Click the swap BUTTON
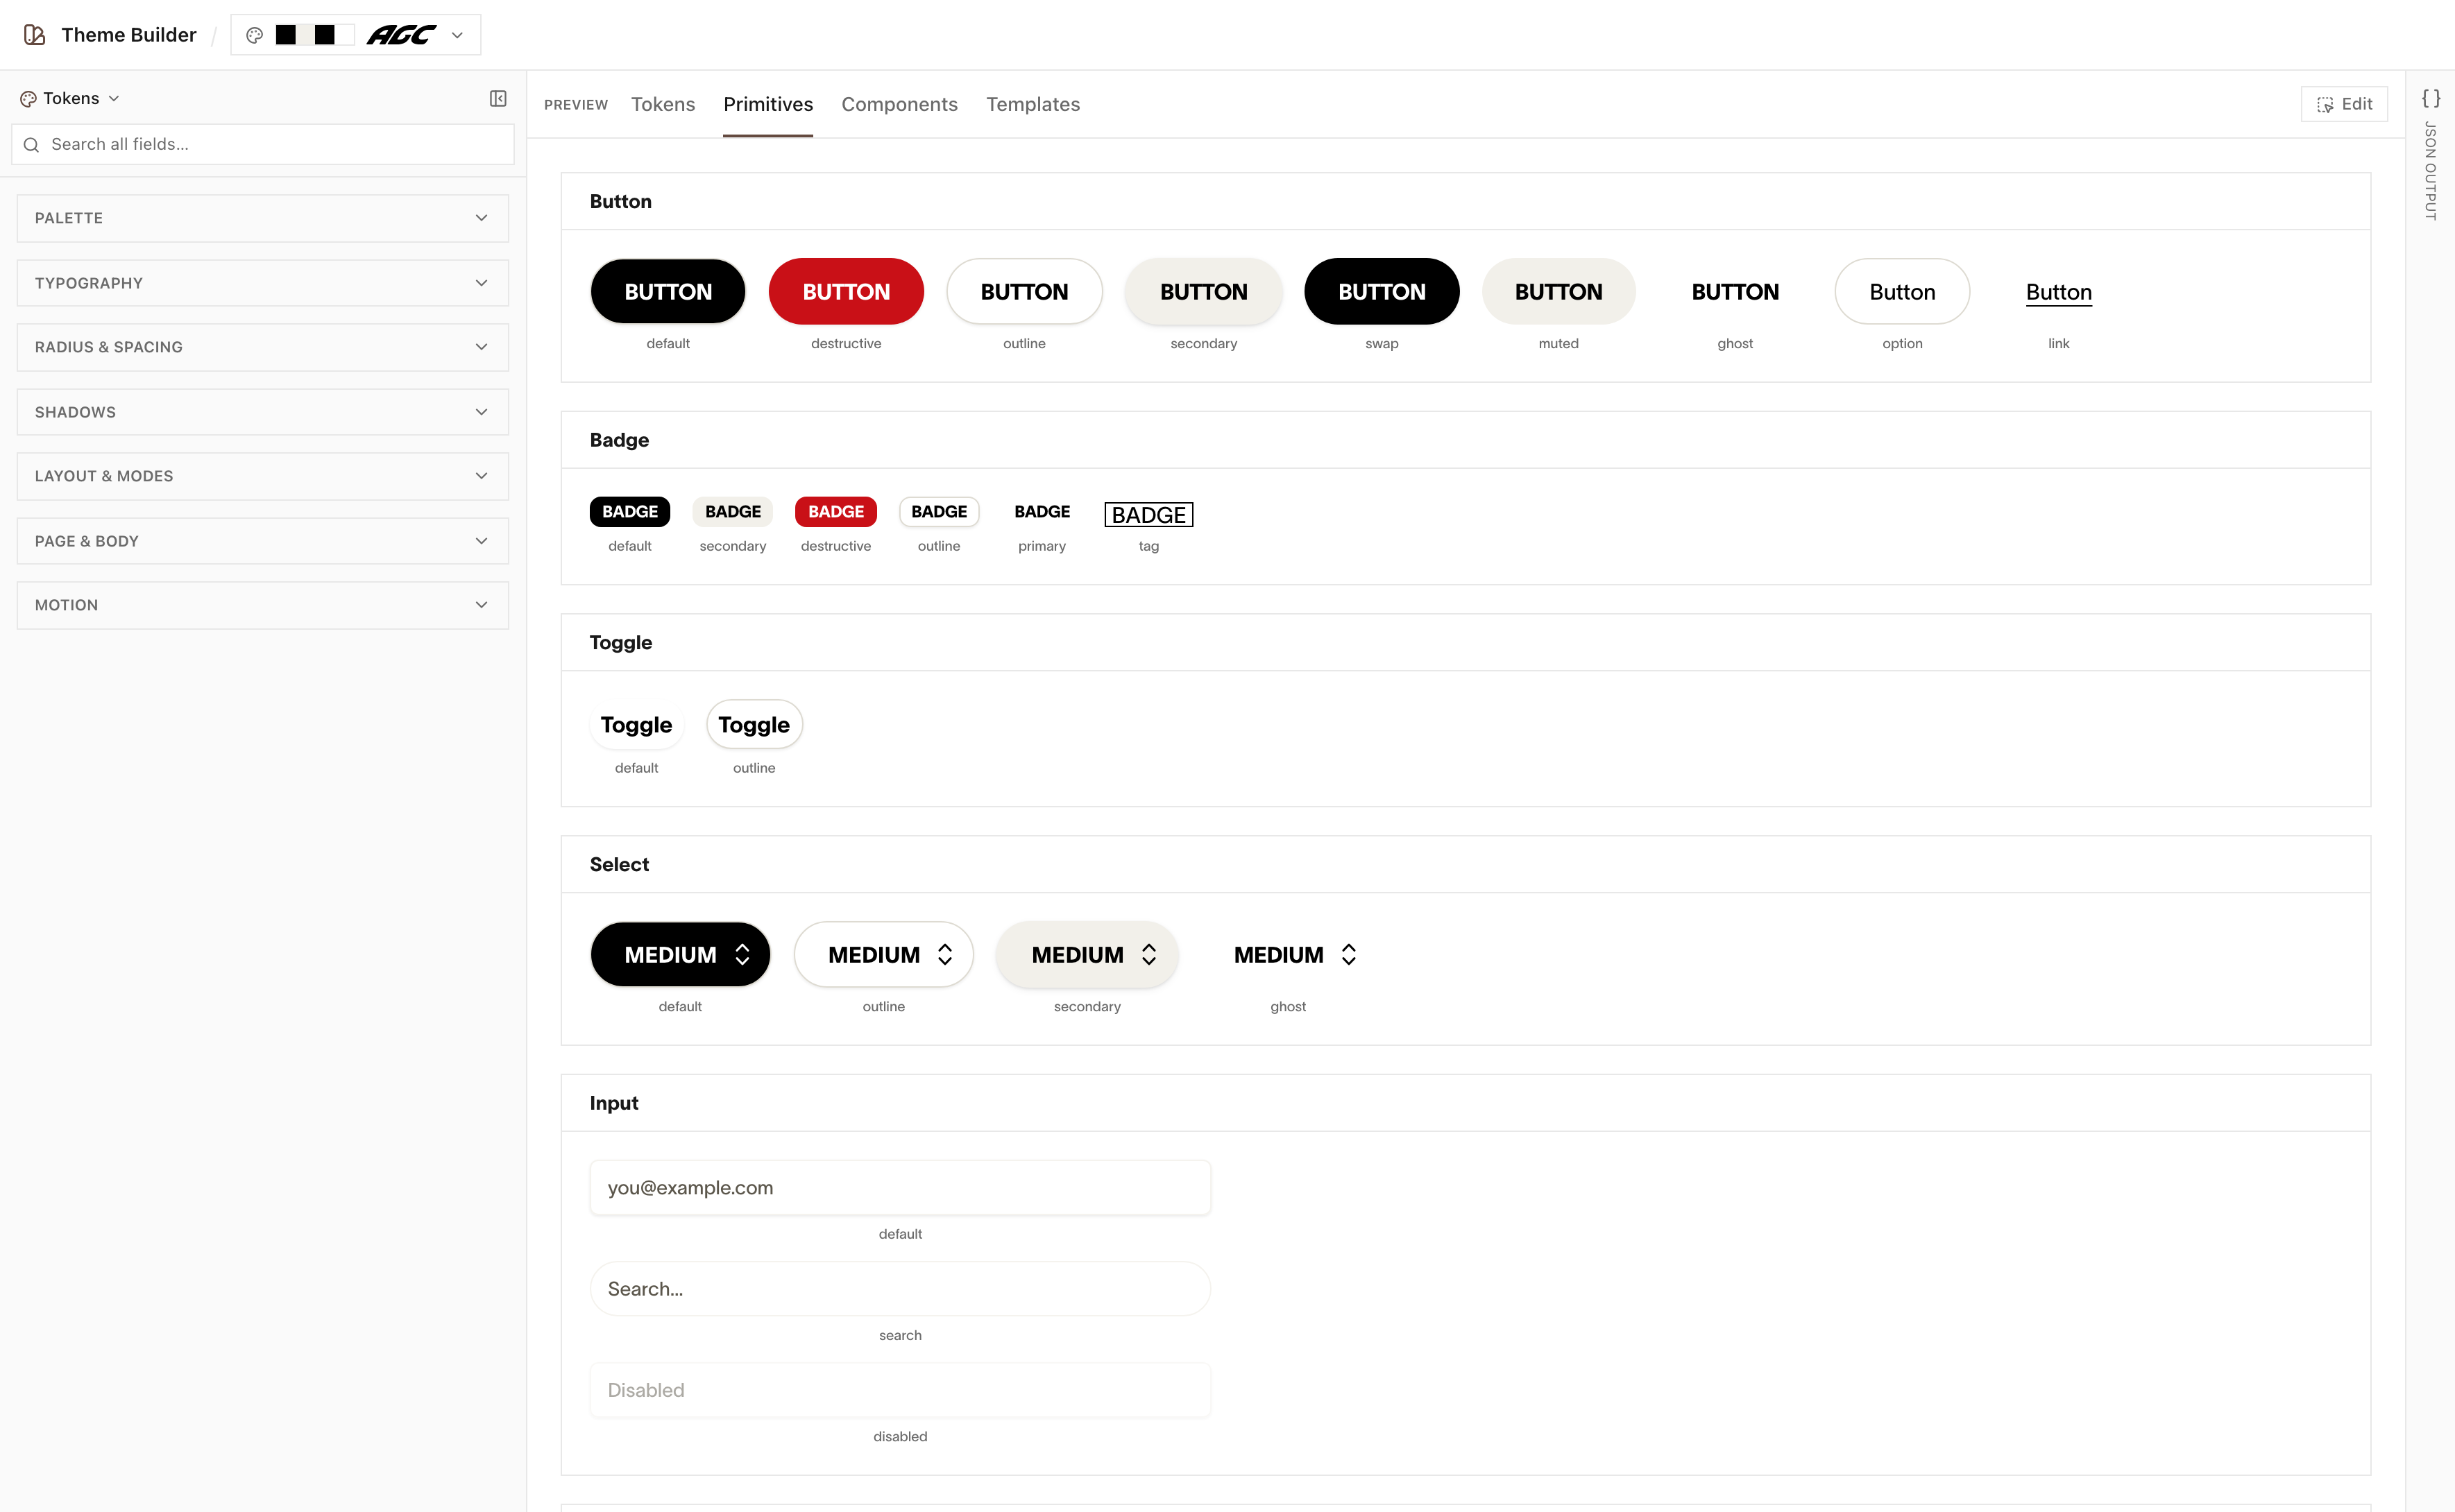 click(x=1382, y=291)
